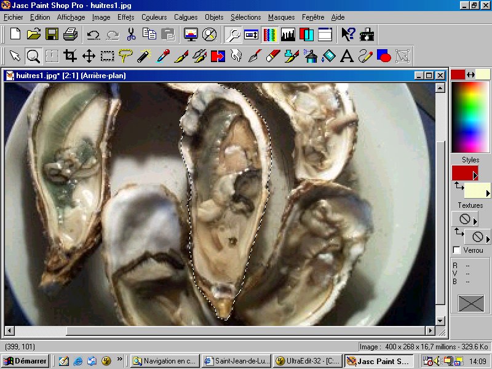Toggle the overview window button

pyautogui.click(x=325, y=34)
